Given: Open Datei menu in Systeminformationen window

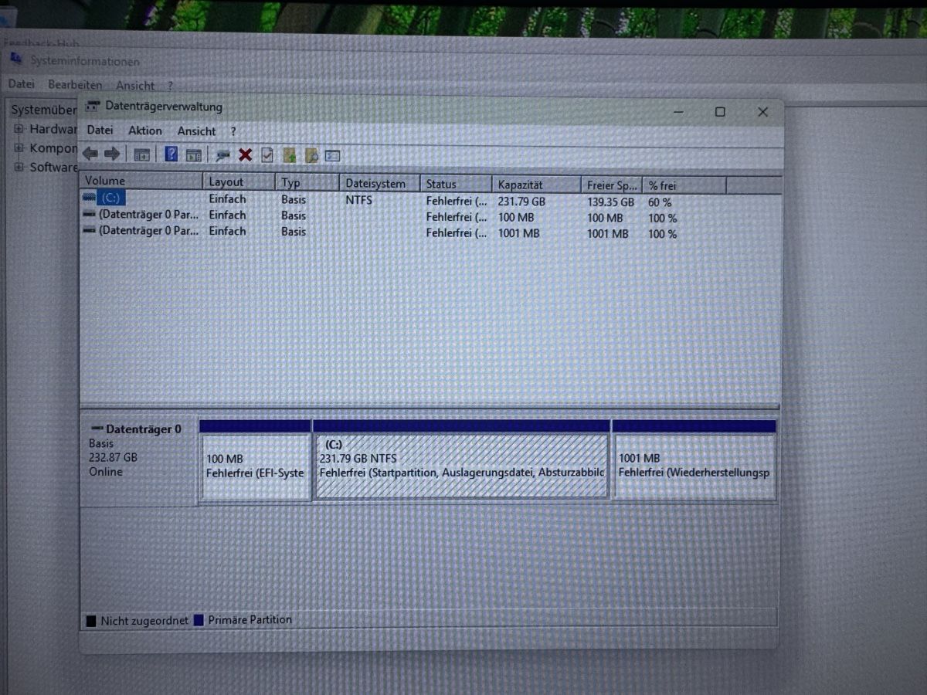Looking at the screenshot, I should [22, 83].
